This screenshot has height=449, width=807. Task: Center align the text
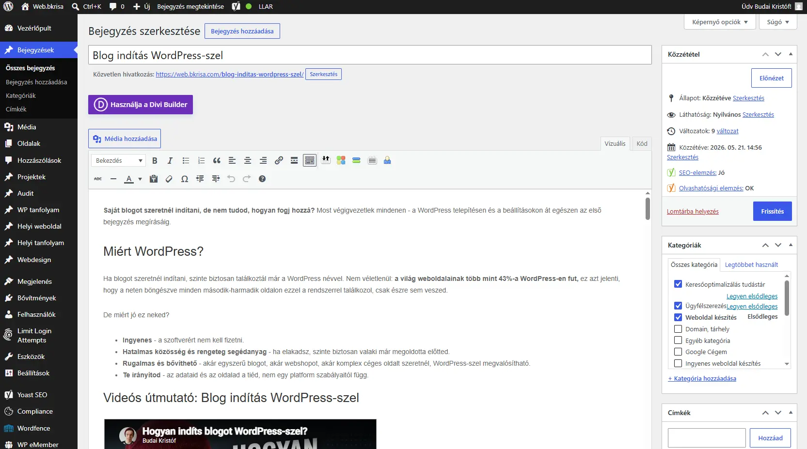(248, 160)
